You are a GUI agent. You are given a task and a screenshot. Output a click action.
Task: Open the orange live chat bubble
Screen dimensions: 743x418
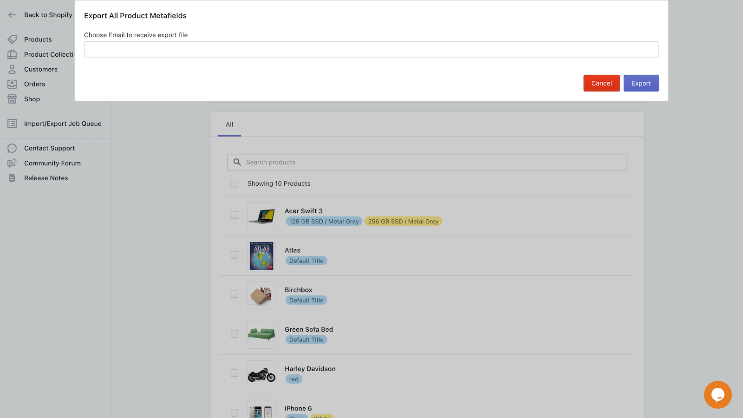tap(717, 395)
